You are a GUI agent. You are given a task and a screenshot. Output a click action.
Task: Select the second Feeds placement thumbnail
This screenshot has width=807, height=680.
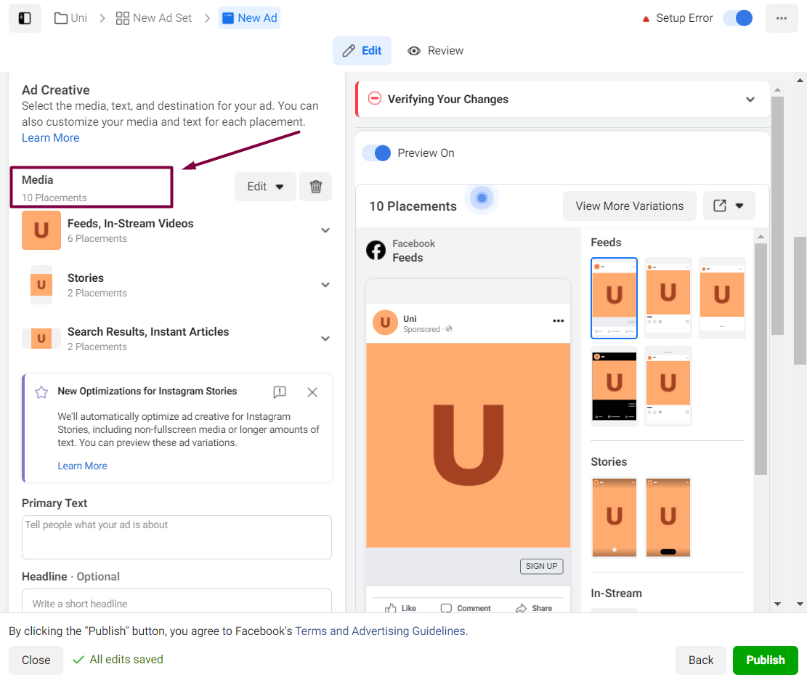[668, 298]
